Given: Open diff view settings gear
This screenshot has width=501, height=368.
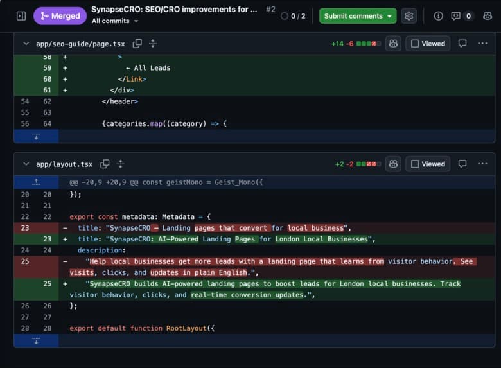Looking at the screenshot, I should [x=409, y=16].
